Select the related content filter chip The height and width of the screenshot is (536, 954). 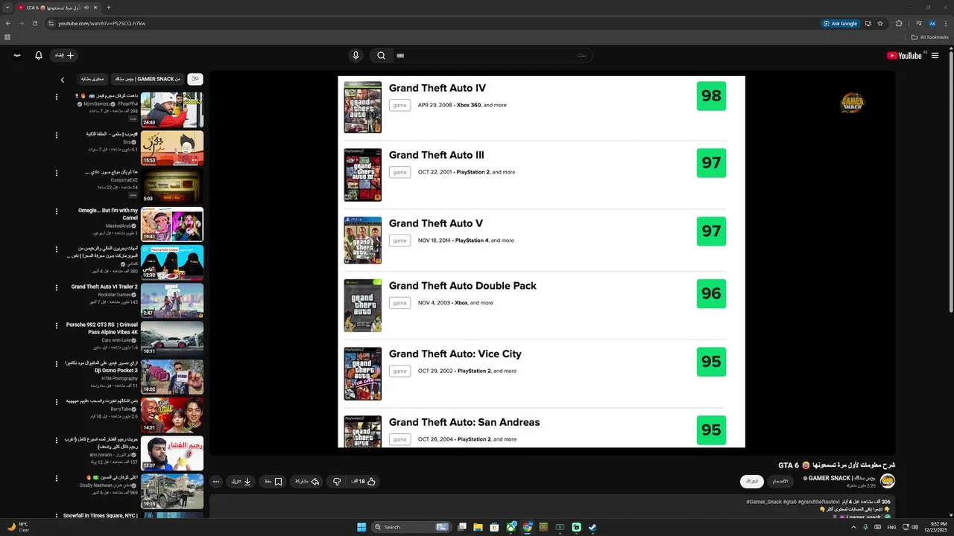[92, 79]
